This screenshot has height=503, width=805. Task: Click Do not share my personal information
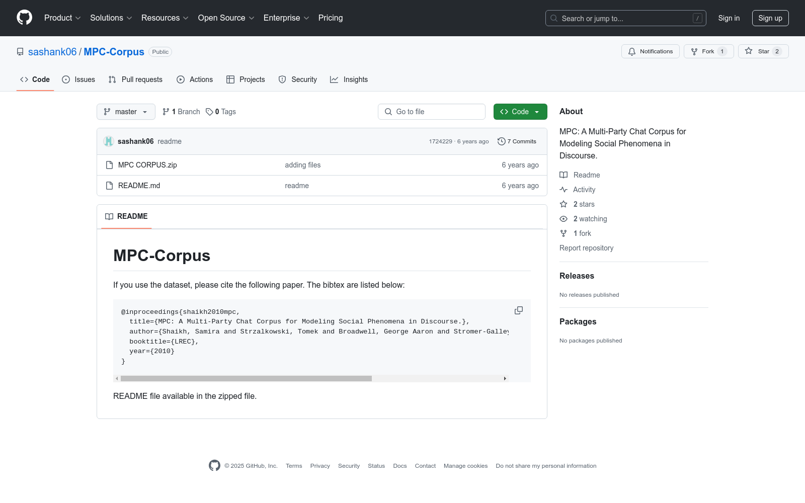(546, 466)
